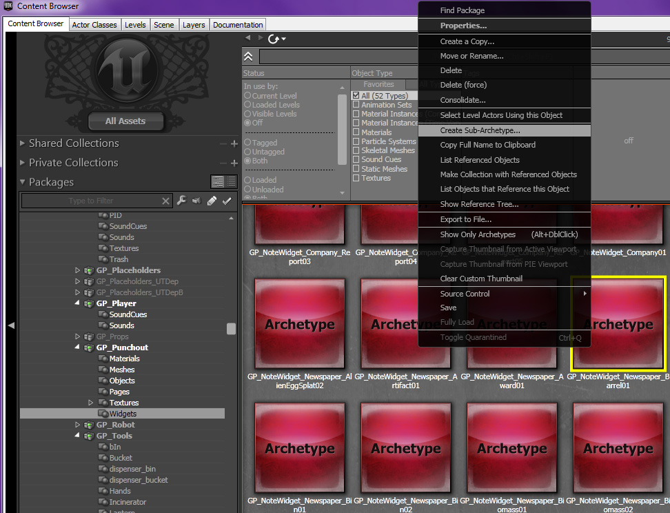Choose Create Sub-Archetype menu item
This screenshot has height=513, width=670.
504,130
